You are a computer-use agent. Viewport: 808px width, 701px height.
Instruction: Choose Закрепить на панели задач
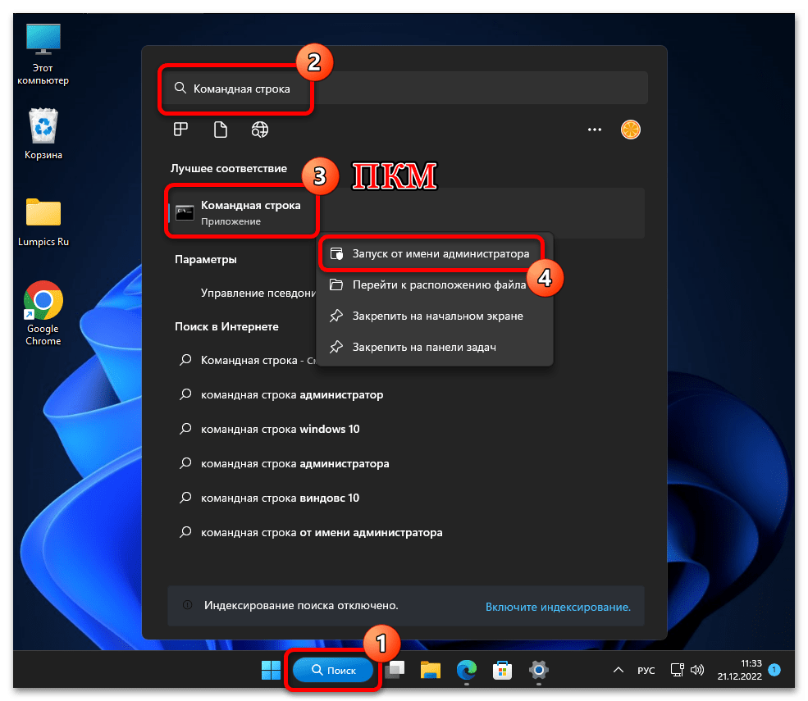(434, 347)
